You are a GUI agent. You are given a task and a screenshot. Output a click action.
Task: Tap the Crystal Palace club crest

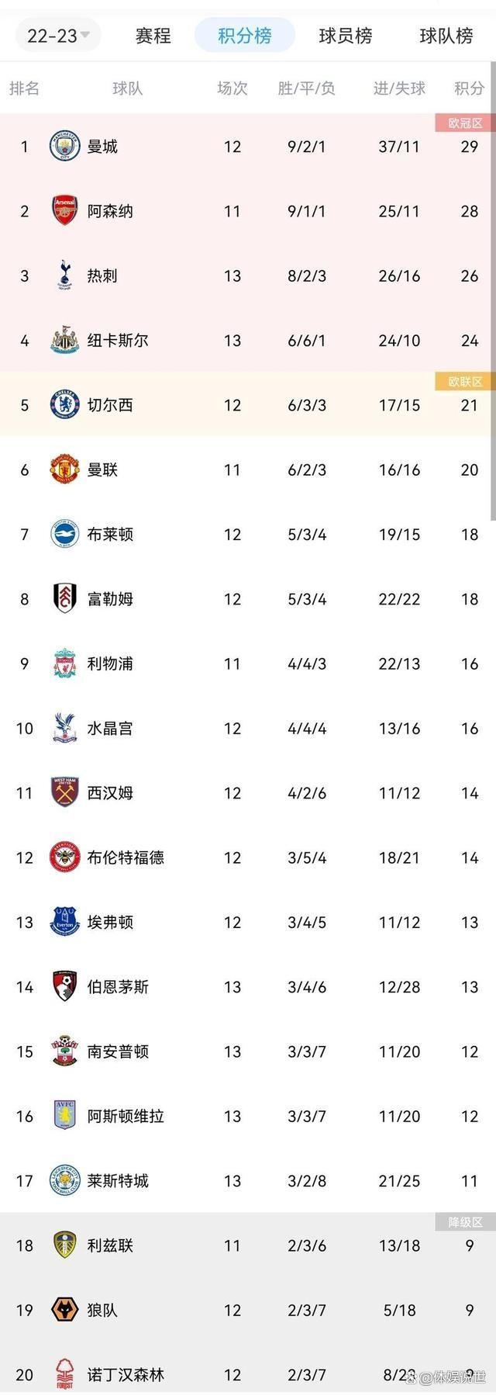click(65, 729)
